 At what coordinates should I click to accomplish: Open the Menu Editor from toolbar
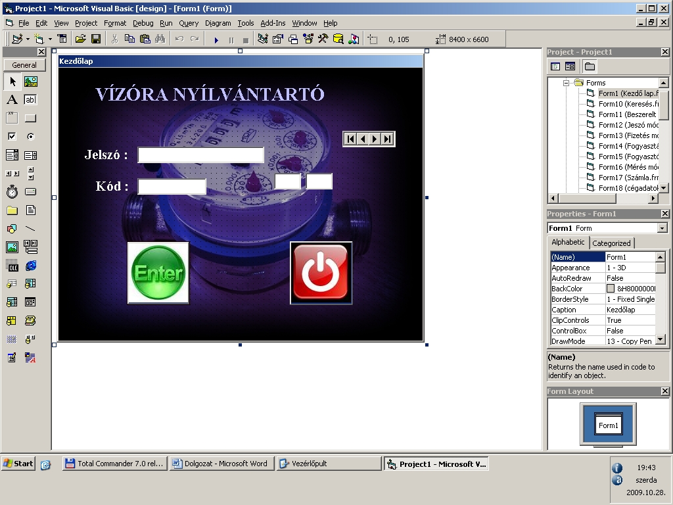point(62,39)
